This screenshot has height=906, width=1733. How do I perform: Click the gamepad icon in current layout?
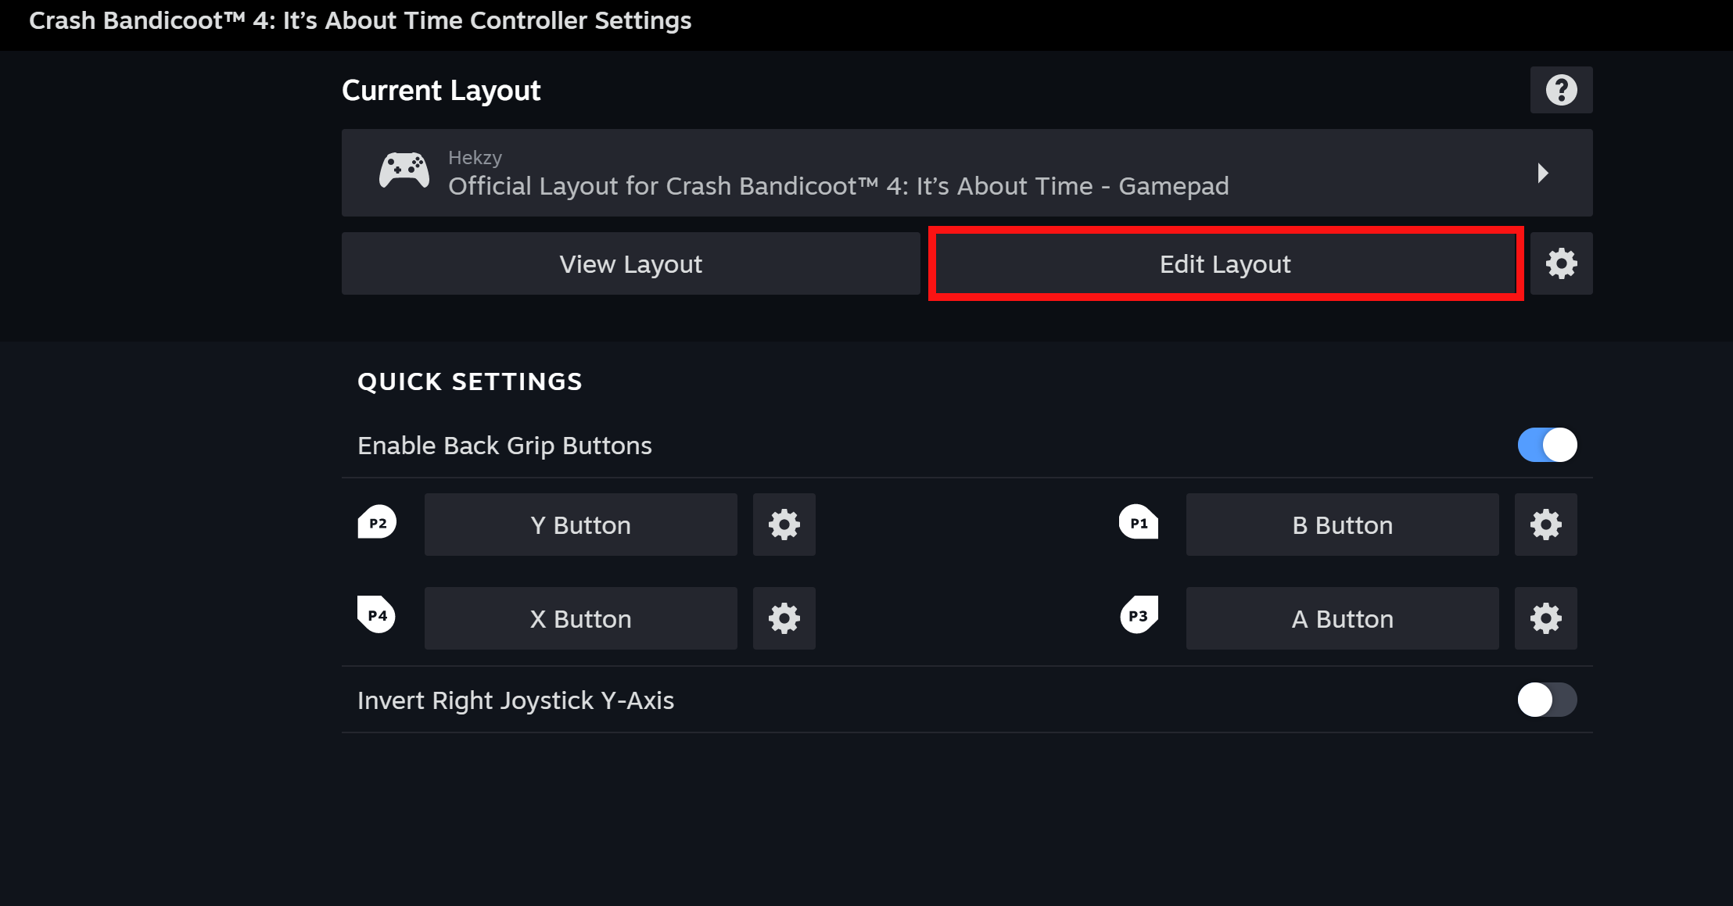(404, 170)
